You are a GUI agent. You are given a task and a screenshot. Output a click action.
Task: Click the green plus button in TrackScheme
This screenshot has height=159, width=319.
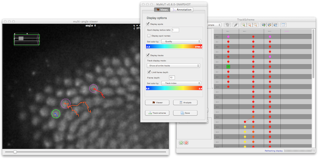point(181,142)
